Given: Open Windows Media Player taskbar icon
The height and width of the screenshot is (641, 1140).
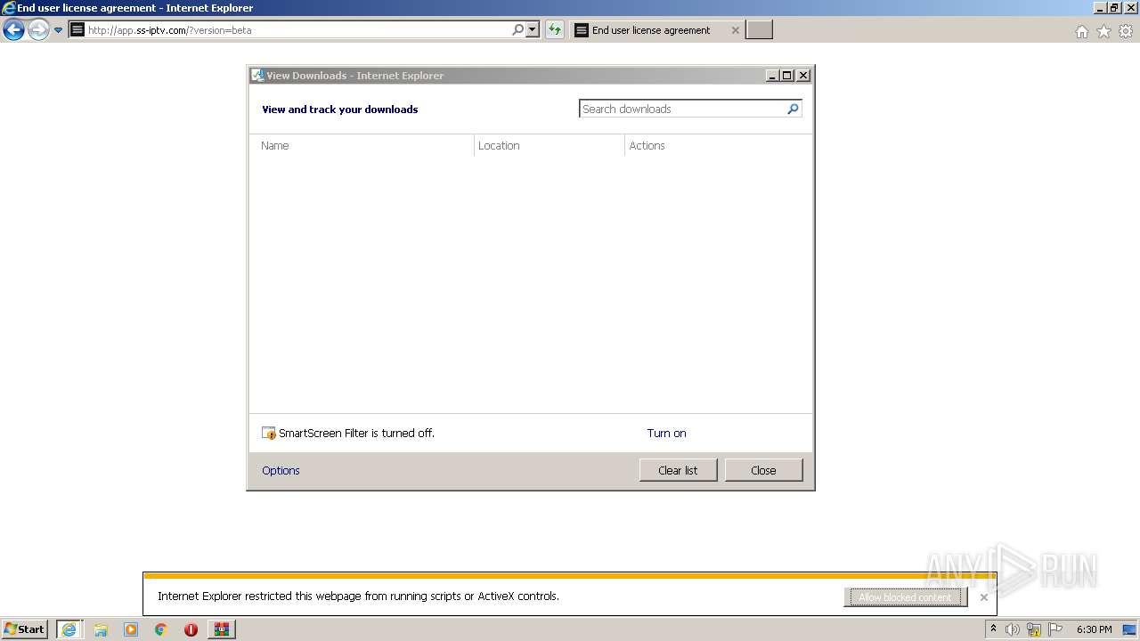Looking at the screenshot, I should click(x=131, y=629).
